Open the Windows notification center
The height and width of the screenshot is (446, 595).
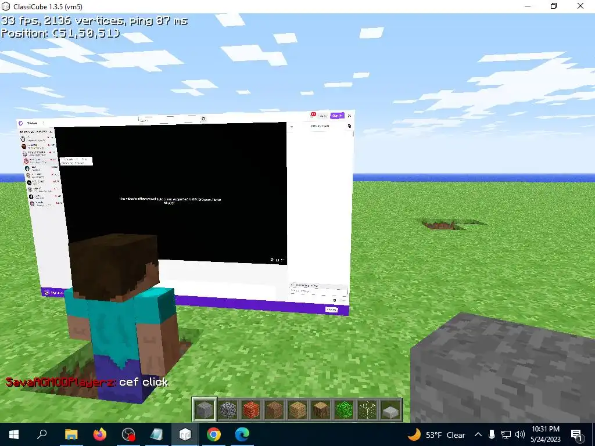[x=576, y=434]
